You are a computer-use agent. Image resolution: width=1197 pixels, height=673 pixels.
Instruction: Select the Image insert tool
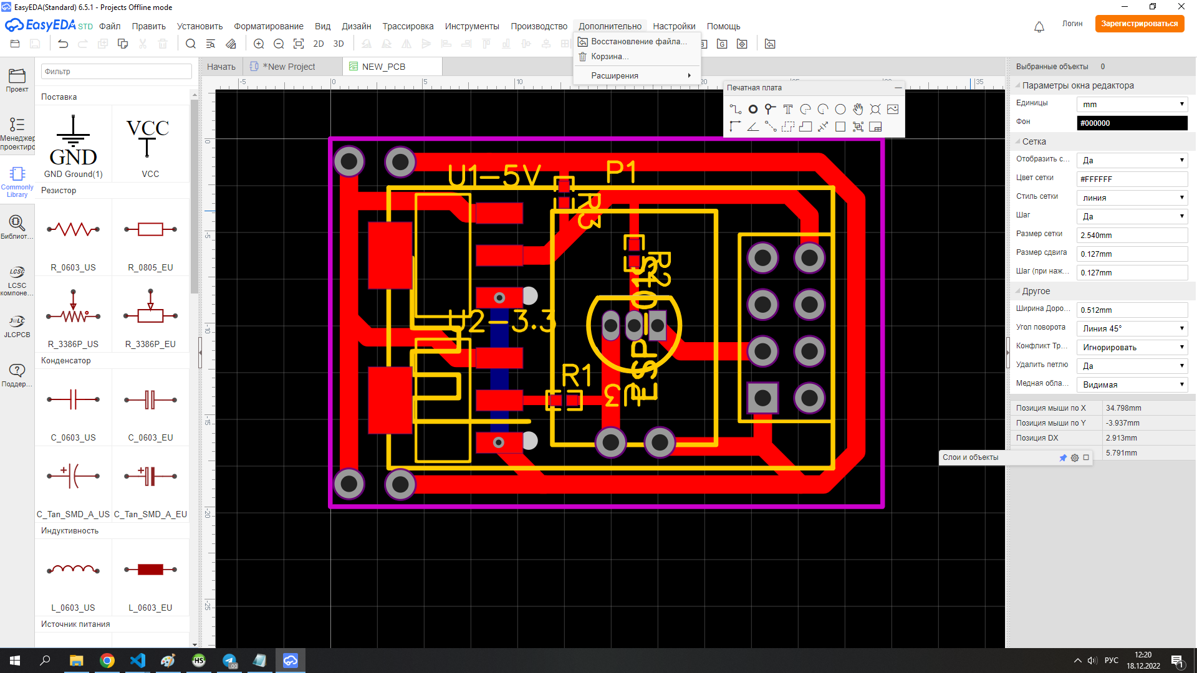point(893,109)
